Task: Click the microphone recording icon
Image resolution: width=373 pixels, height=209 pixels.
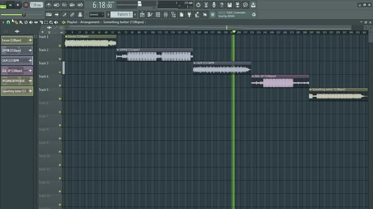Action: coord(214,5)
